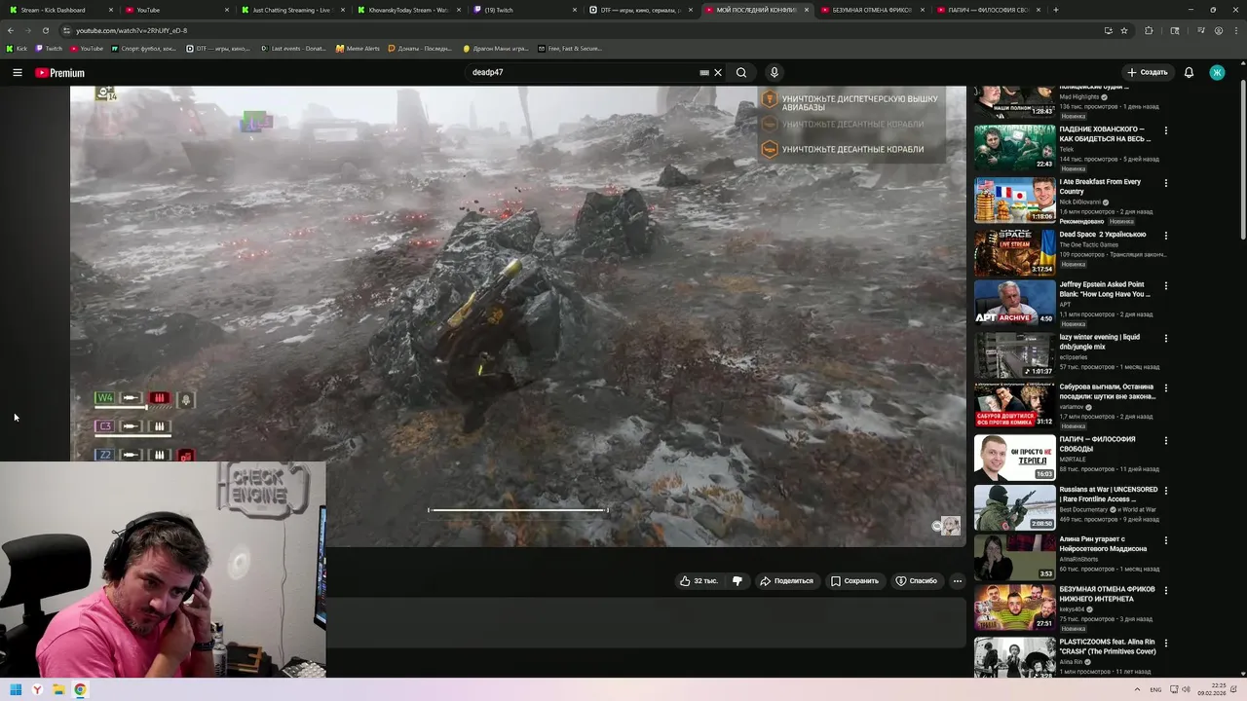Go back in browser history
The image size is (1247, 701).
(x=10, y=30)
